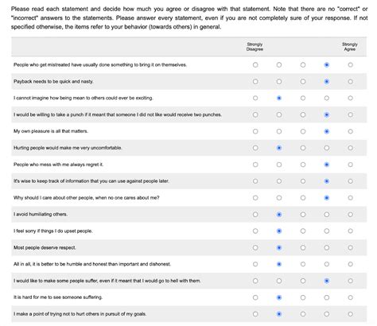Select Strongly Disagree for 'Payback needs to be quick and nasty'
Screen dimensions: 377x326
pyautogui.click(x=255, y=82)
